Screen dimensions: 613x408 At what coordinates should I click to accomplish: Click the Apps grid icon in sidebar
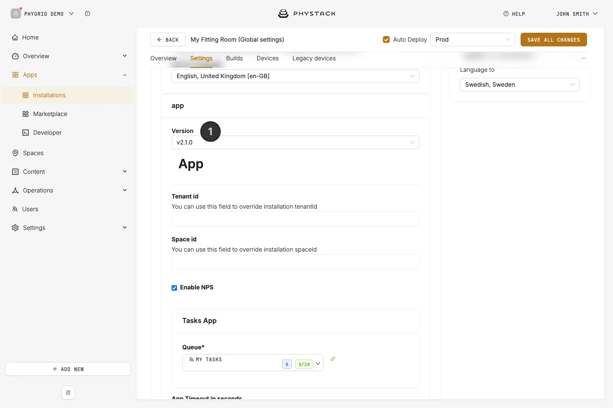click(15, 75)
